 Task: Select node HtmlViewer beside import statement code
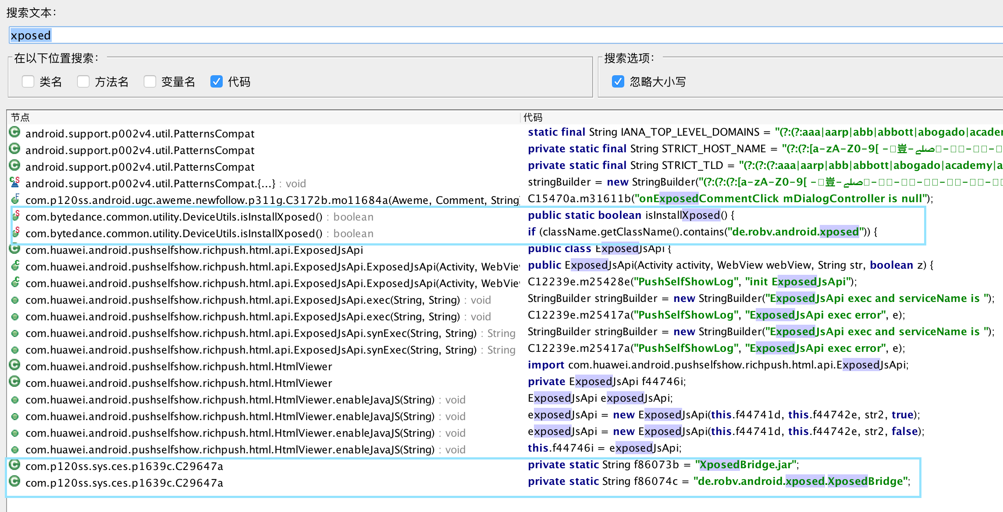179,366
